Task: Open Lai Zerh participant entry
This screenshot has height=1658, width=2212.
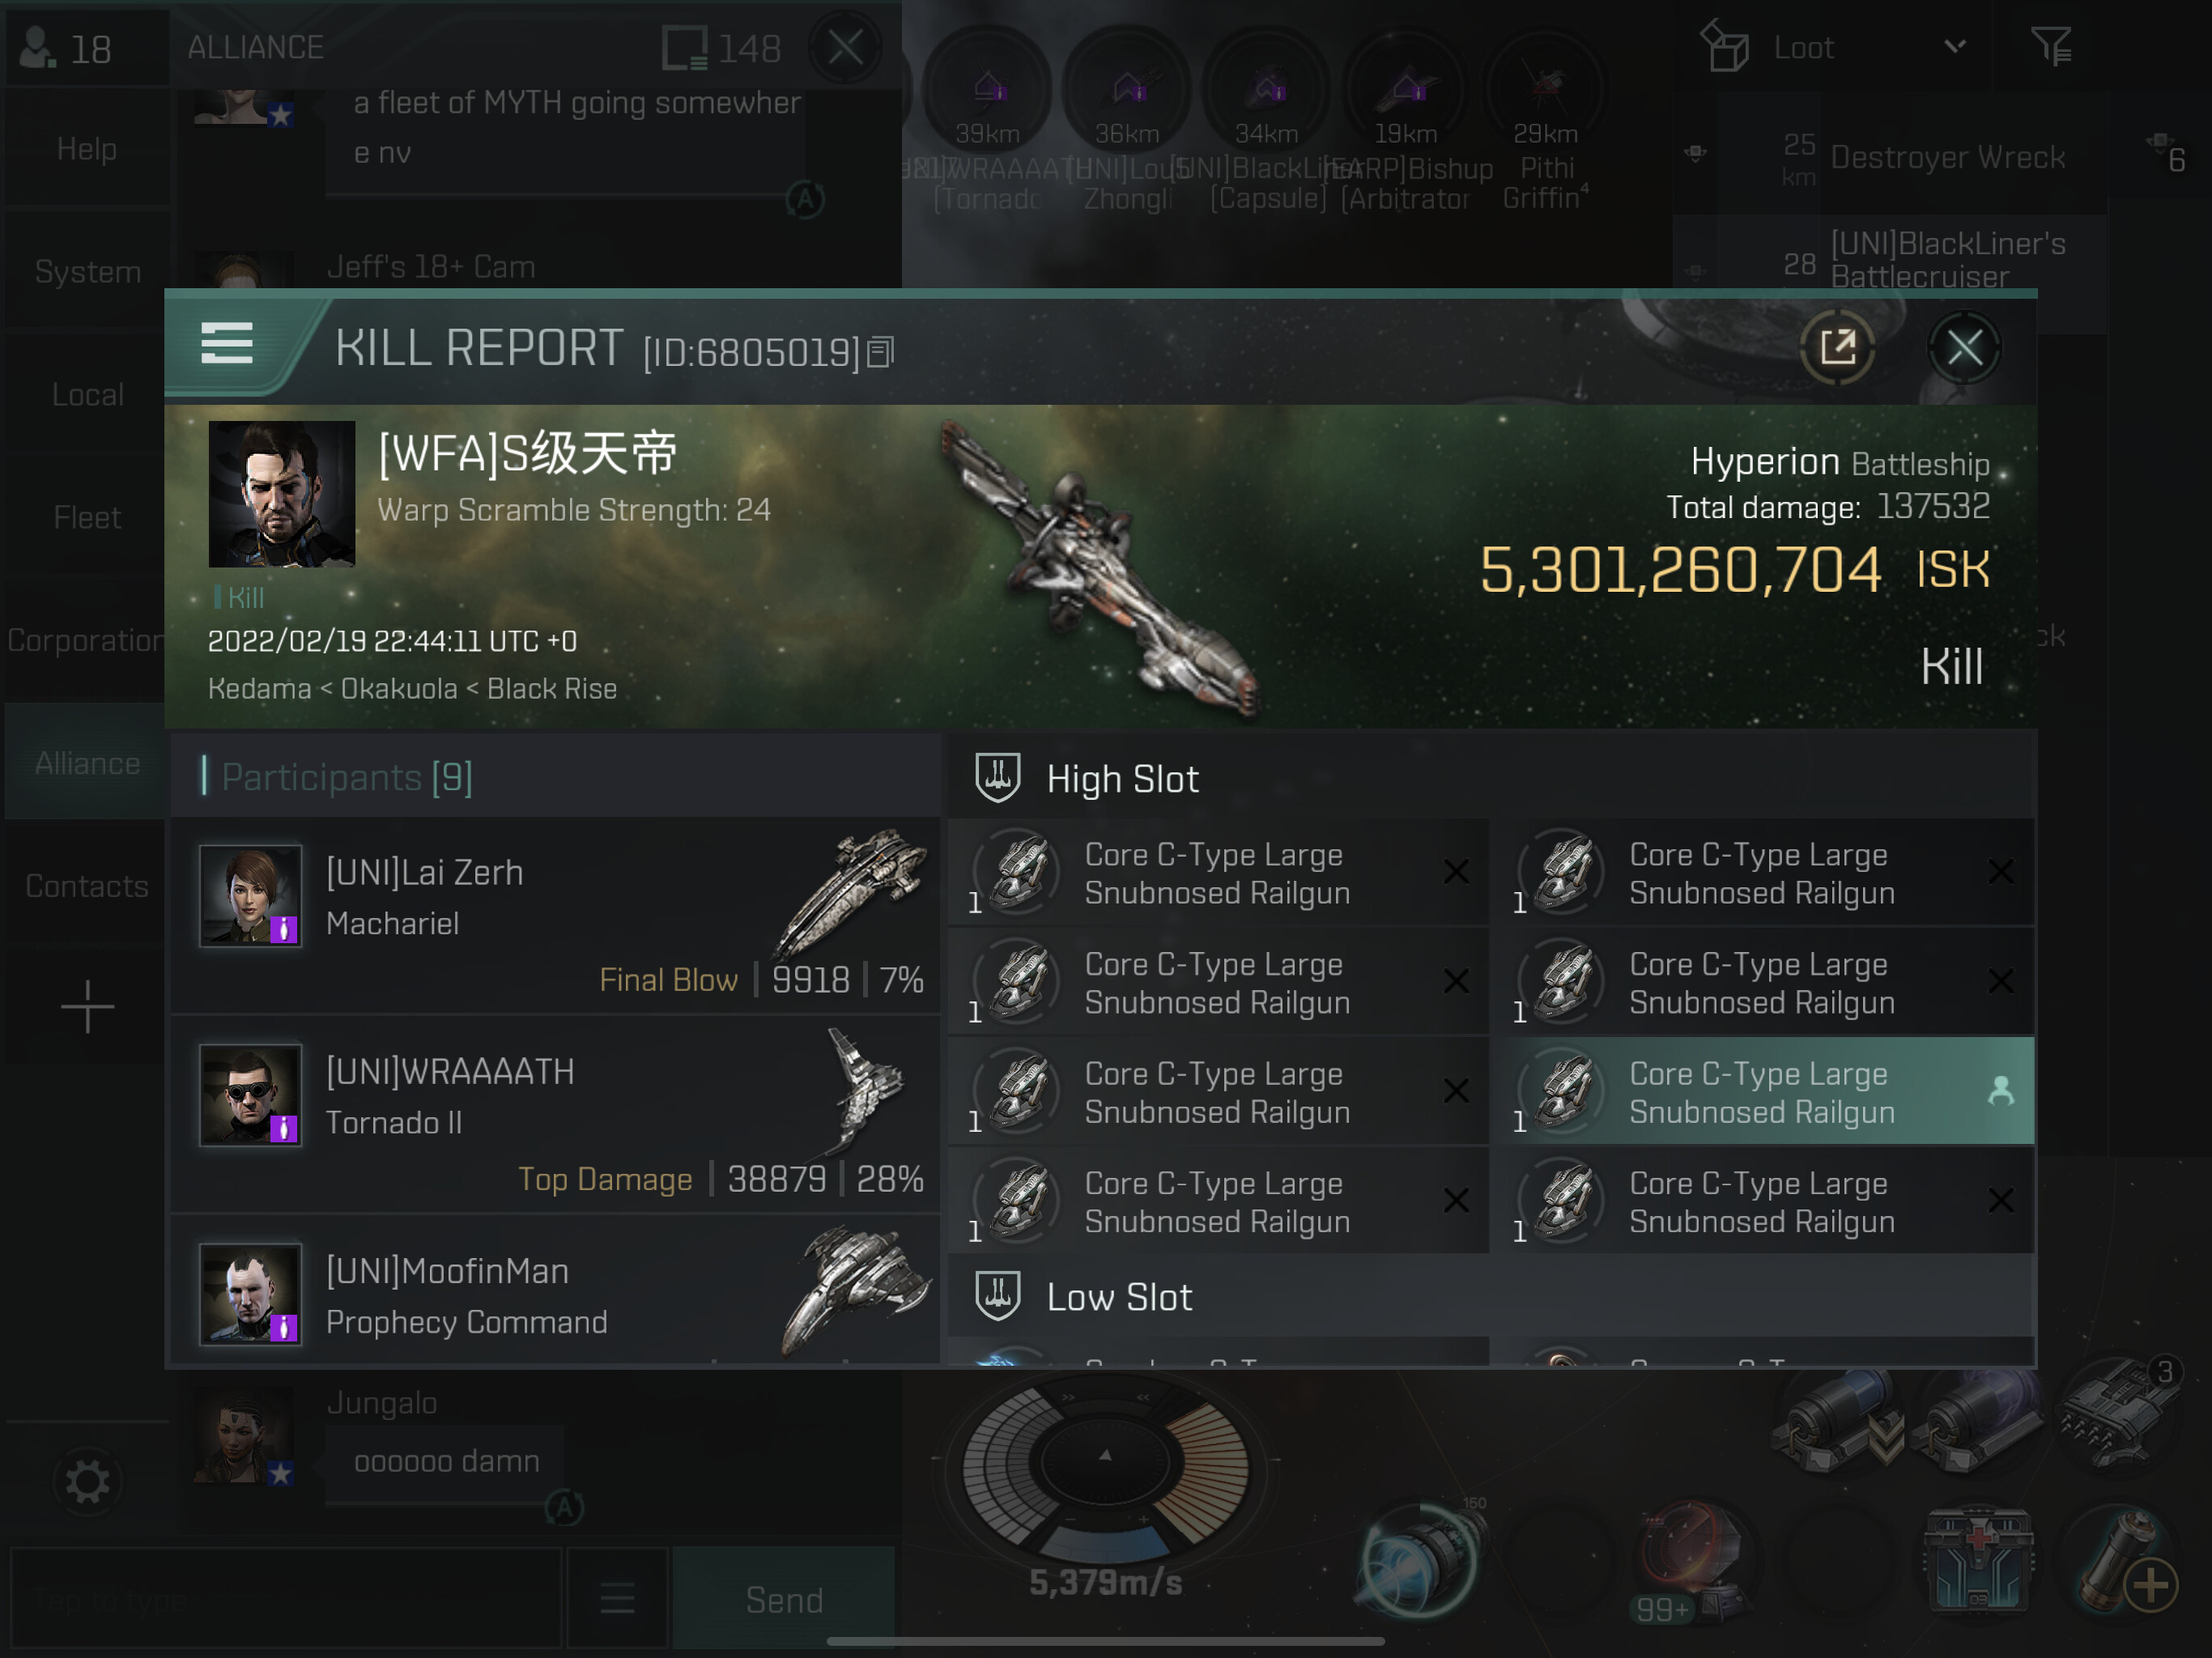Action: [556, 916]
